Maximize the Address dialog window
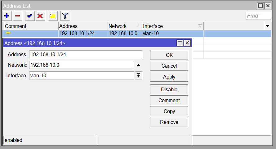276x149 pixels. [x=180, y=43]
